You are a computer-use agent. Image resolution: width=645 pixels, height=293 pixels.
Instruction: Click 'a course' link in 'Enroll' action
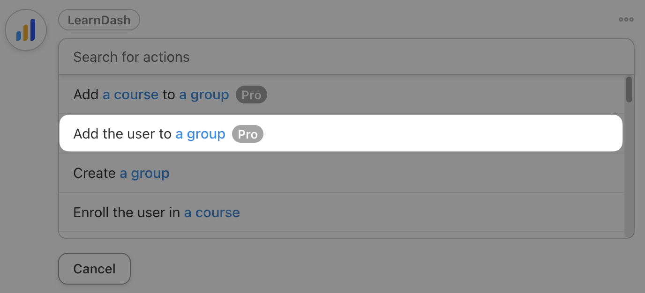212,212
